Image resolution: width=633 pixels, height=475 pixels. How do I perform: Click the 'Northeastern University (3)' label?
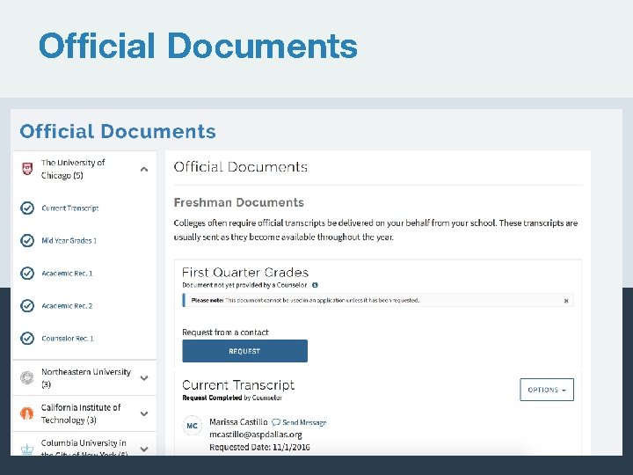point(86,377)
